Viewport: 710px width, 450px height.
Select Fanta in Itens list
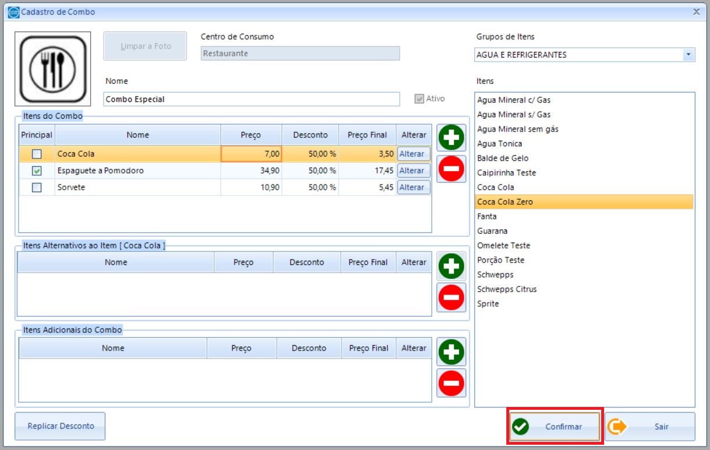[584, 217]
